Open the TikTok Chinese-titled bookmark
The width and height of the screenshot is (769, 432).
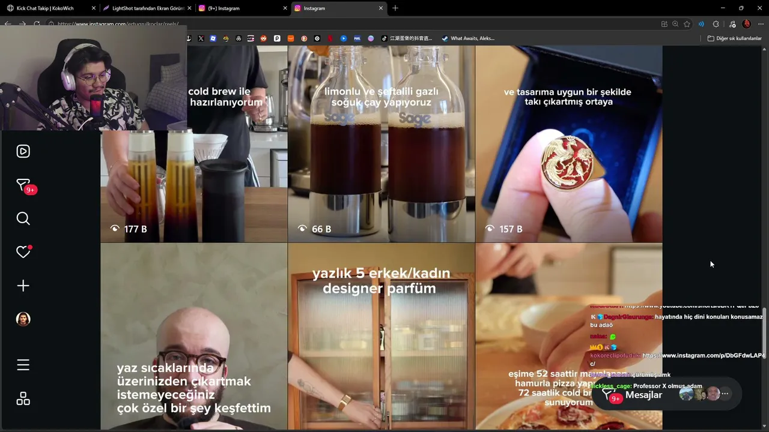click(407, 38)
